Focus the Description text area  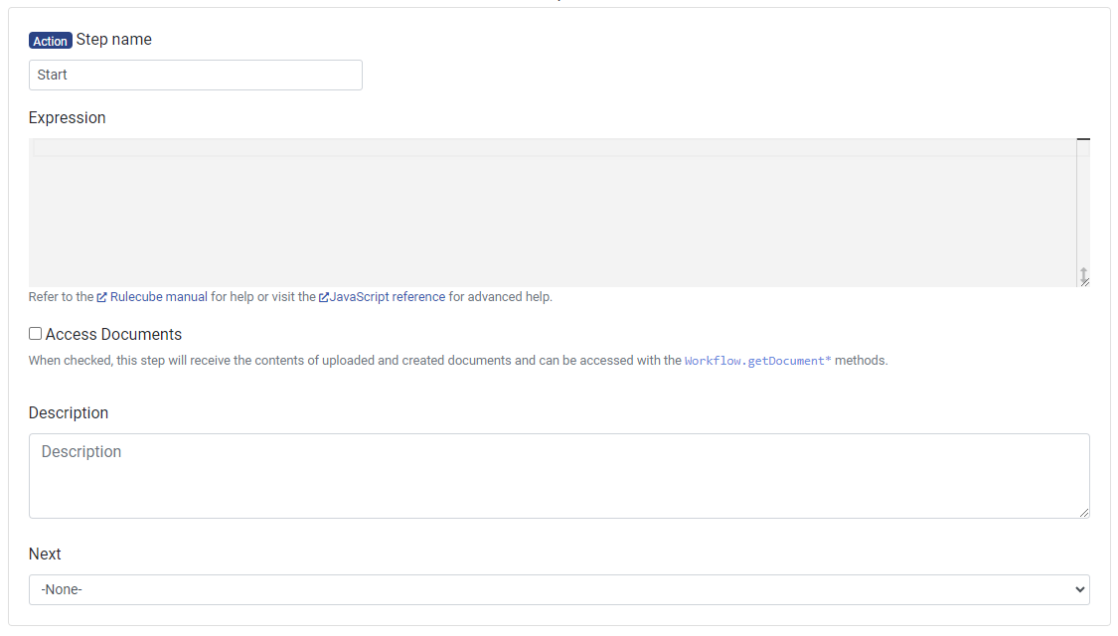(559, 475)
